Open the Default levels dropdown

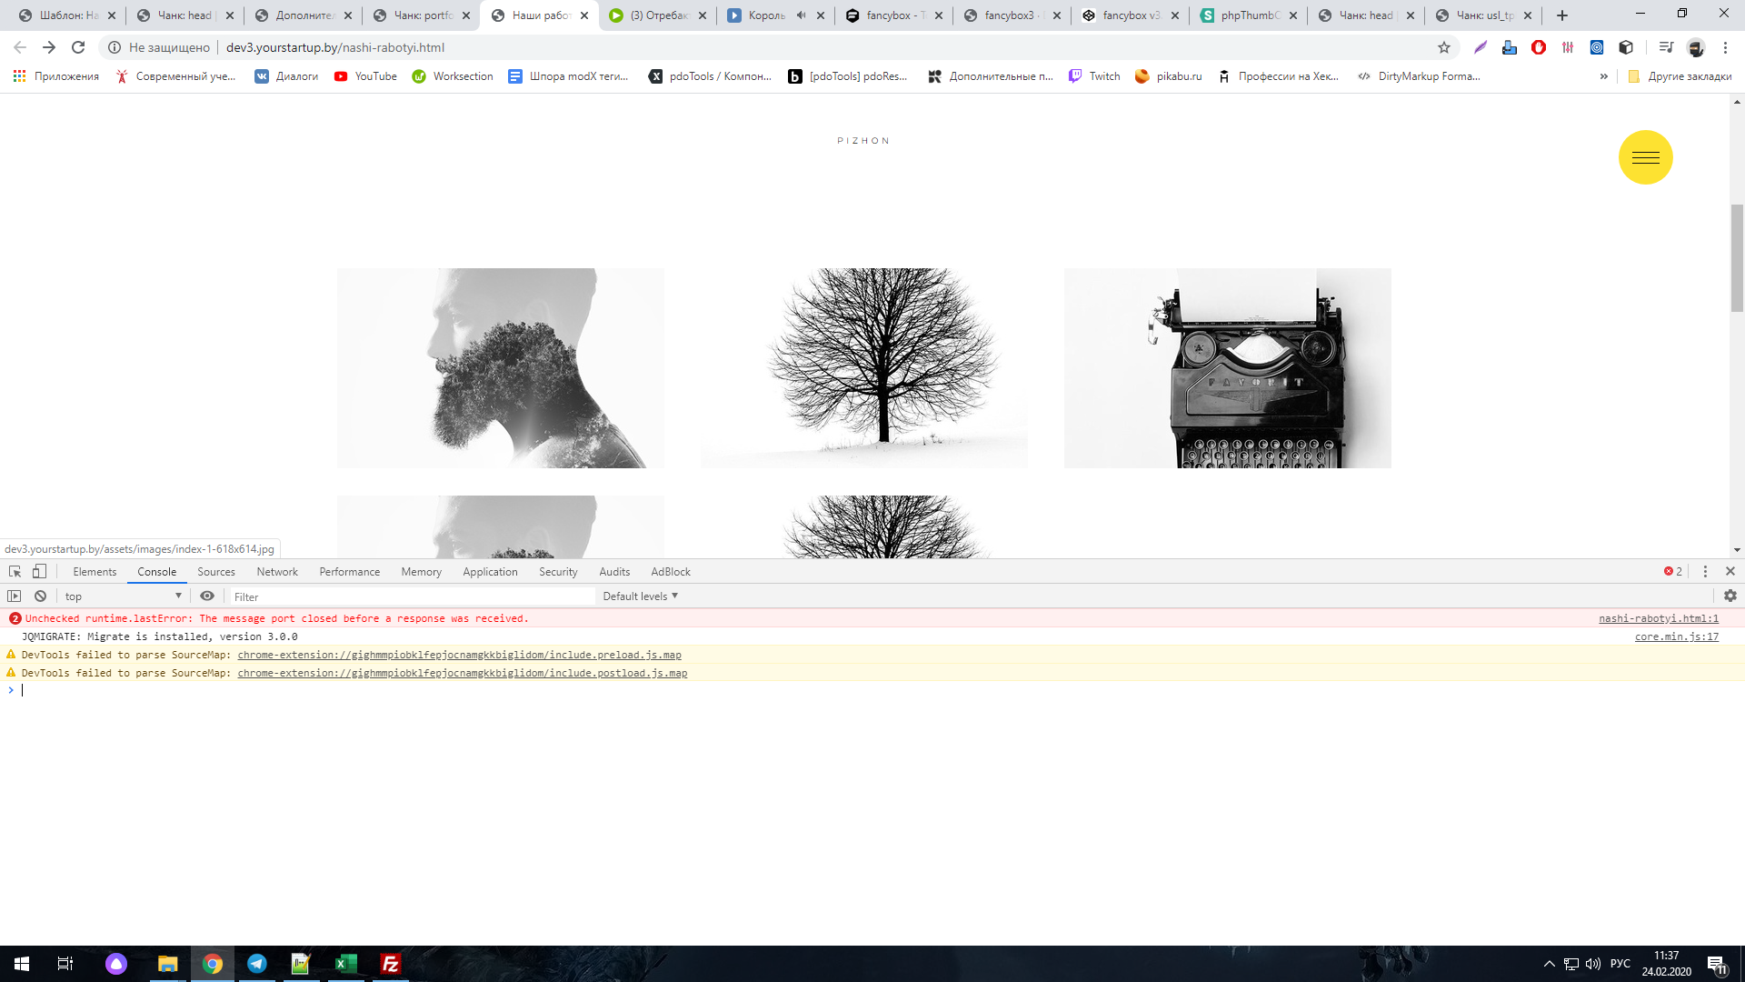point(641,596)
